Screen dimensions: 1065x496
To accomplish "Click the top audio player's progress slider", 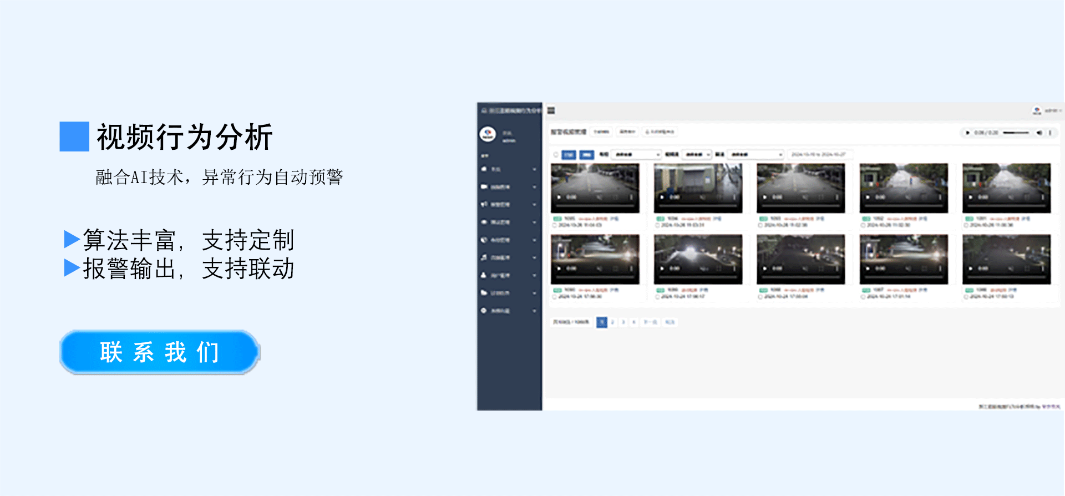I will tap(1016, 133).
